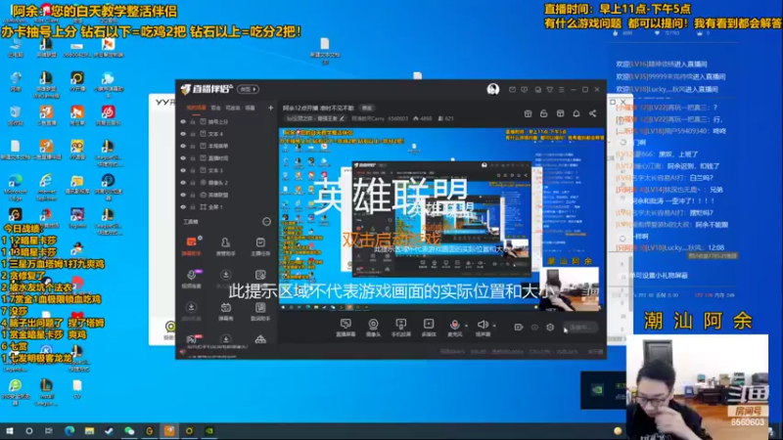Add 直播屏幕 screen capture source
783x440 pixels.
pyautogui.click(x=345, y=328)
